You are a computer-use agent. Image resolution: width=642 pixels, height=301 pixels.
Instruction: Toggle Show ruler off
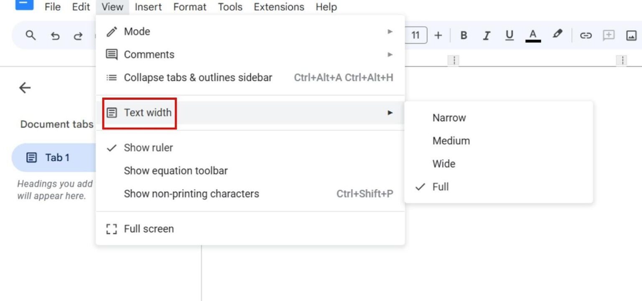tap(149, 148)
